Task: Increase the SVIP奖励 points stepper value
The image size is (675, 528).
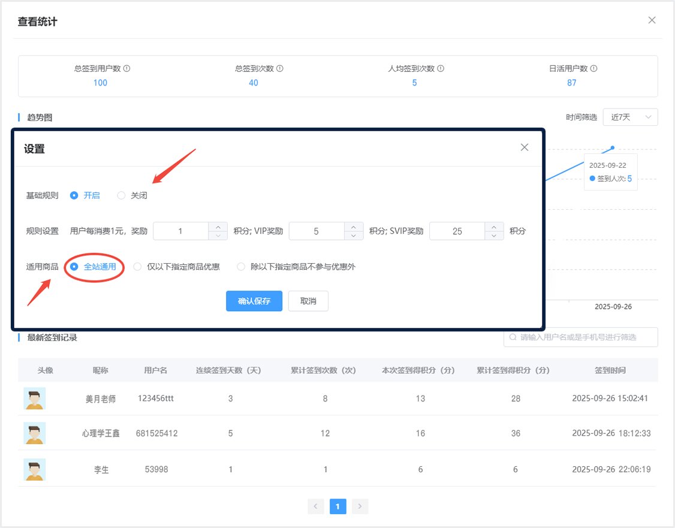Action: [x=494, y=227]
